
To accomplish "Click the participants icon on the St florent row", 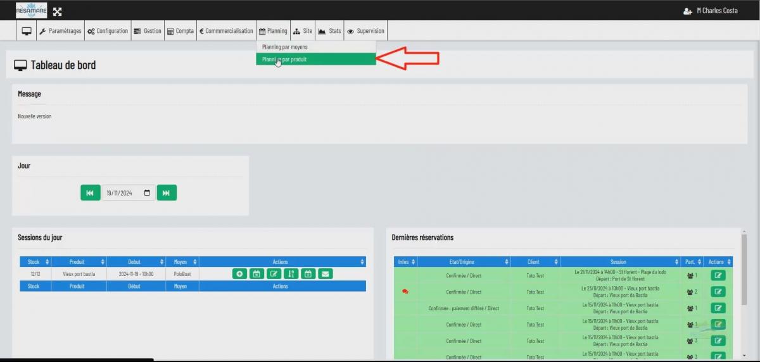I will [x=690, y=276].
